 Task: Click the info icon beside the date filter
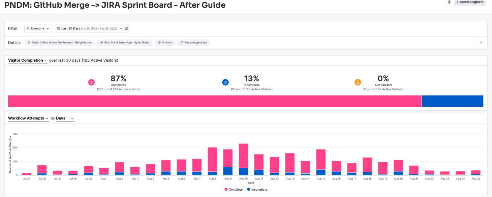click(x=126, y=28)
